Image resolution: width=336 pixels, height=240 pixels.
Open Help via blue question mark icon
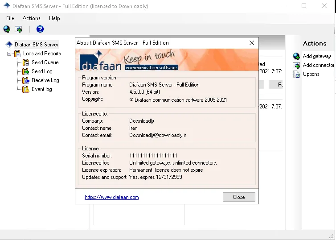(40, 29)
